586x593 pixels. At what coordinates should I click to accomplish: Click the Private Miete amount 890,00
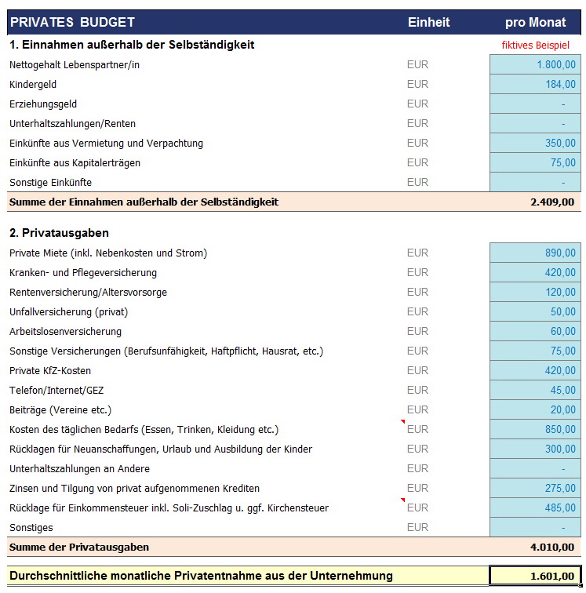(x=535, y=253)
